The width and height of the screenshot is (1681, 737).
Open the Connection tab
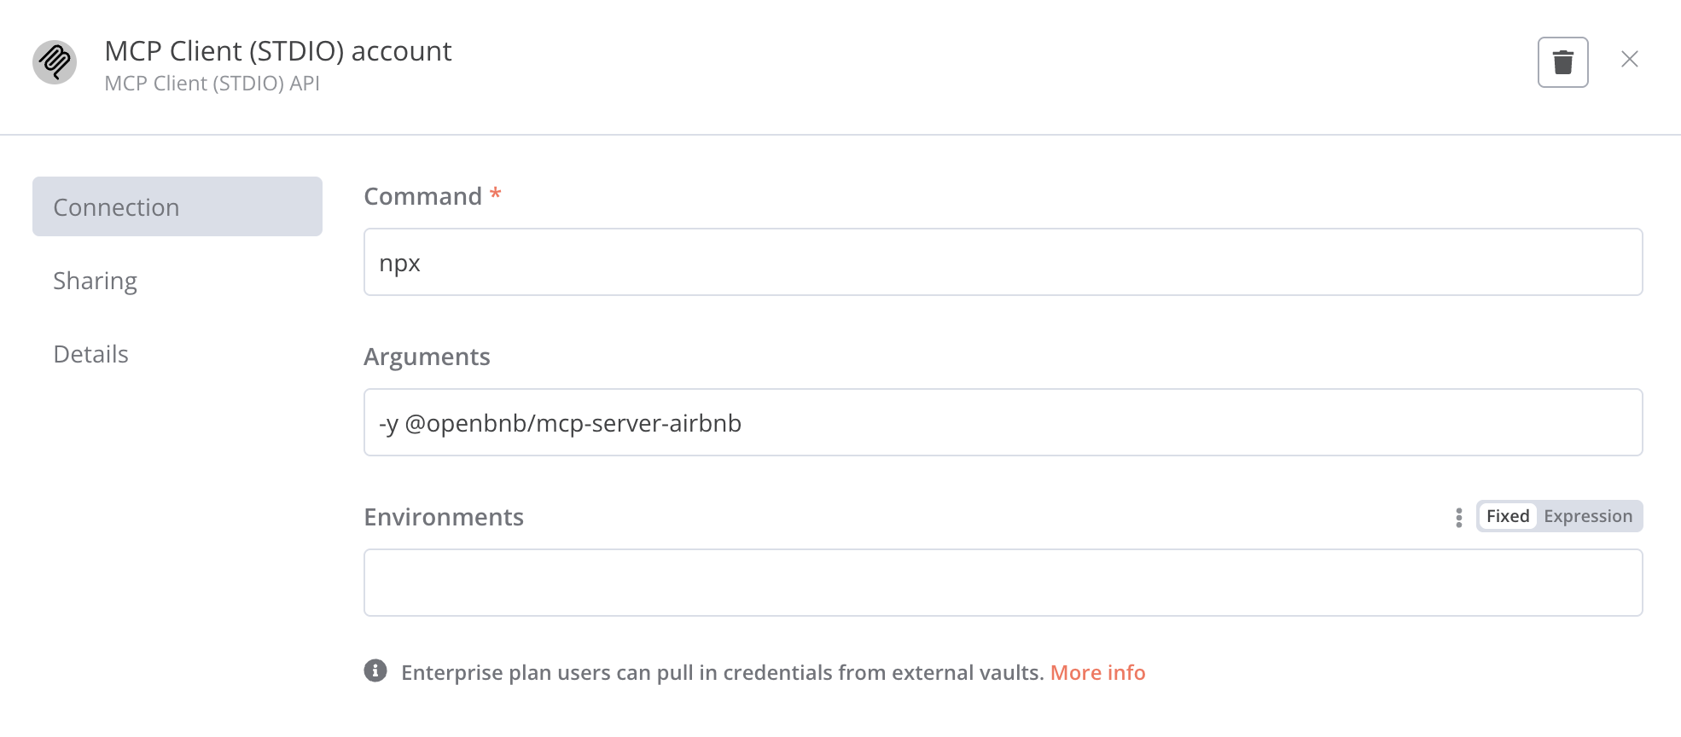point(177,206)
